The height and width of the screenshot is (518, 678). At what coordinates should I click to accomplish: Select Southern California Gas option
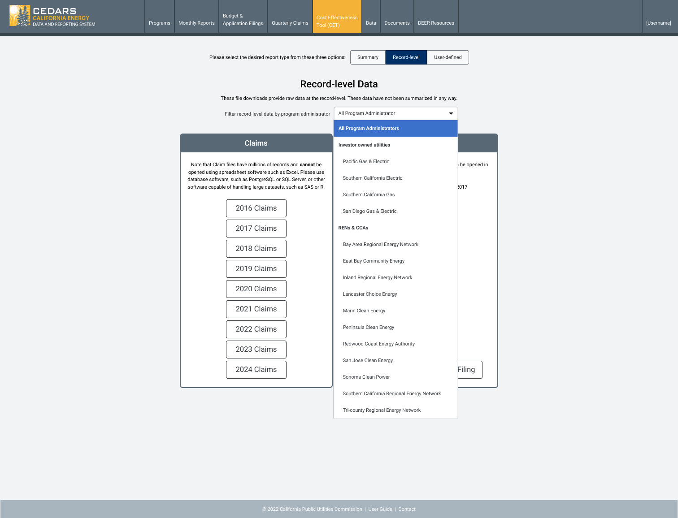point(369,195)
